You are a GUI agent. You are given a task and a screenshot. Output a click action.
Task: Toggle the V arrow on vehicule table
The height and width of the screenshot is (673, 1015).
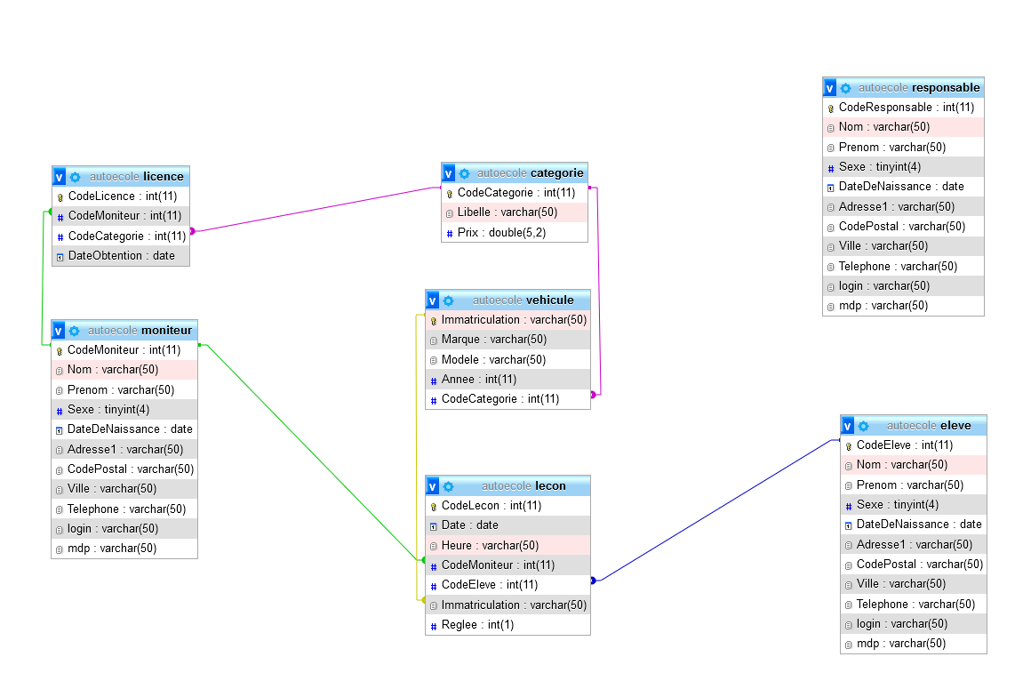tap(433, 300)
